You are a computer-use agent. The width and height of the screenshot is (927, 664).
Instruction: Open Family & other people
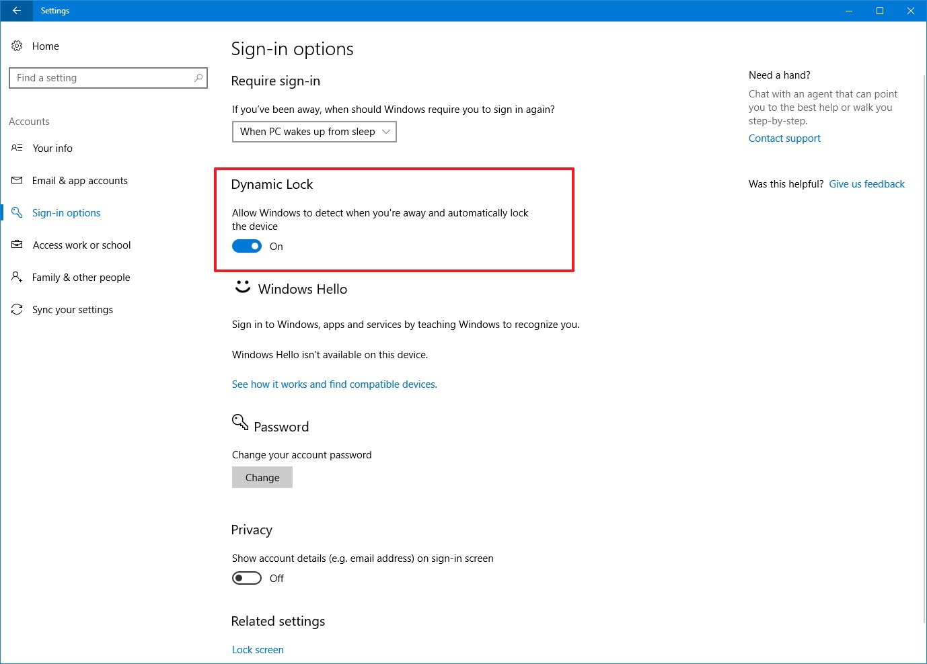tap(81, 277)
